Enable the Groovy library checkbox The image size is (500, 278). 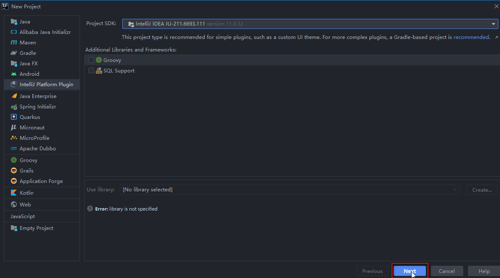[91, 60]
